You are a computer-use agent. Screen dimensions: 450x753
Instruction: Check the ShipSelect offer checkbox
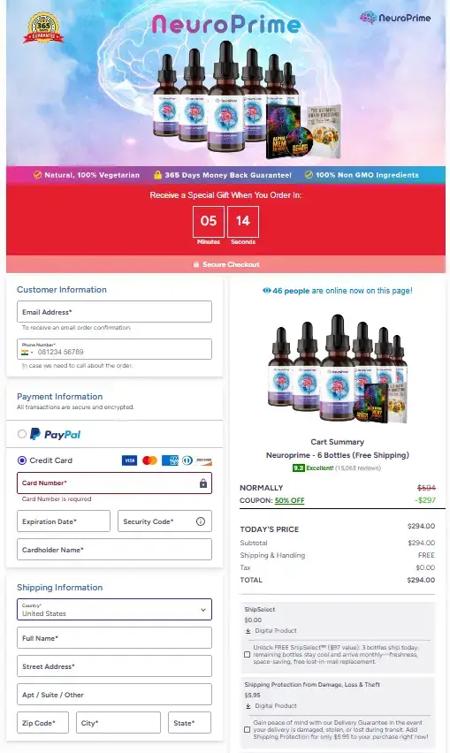248,655
